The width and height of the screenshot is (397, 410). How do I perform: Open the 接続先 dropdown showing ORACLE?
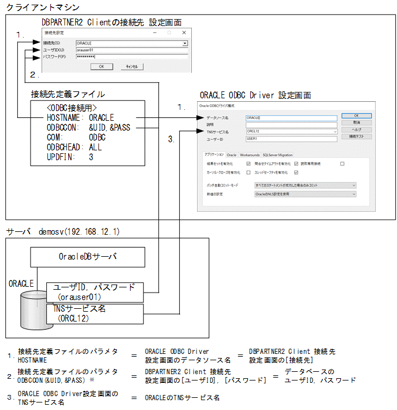(x=132, y=43)
